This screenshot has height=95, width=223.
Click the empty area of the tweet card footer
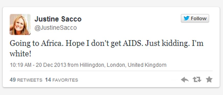point(128,80)
